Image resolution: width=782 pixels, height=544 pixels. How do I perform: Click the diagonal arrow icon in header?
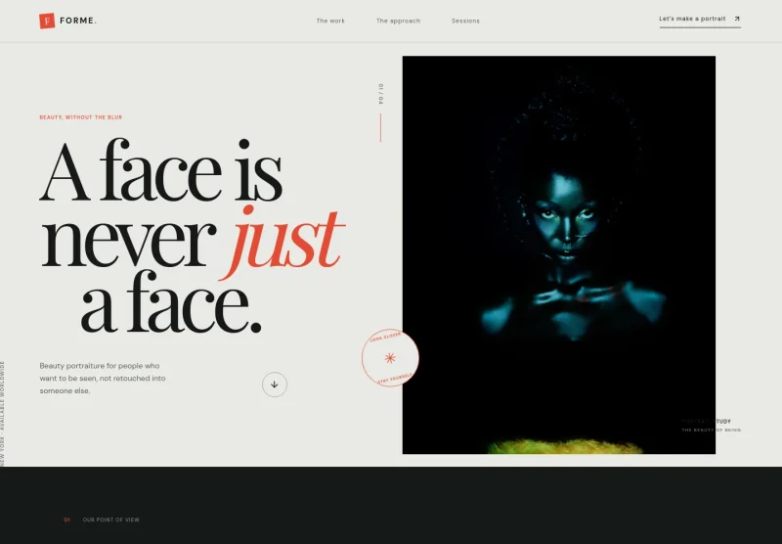coord(737,19)
